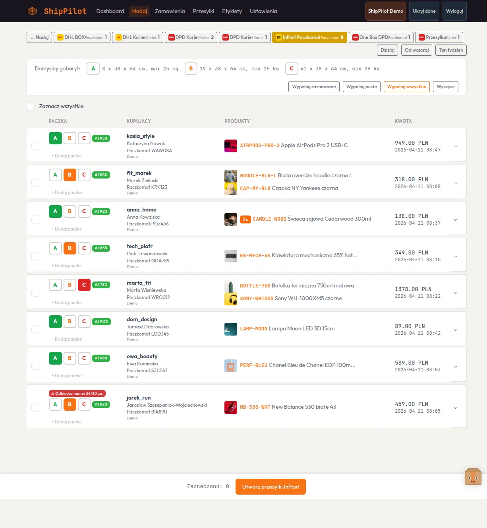Click the Sony headphones product thumbnail

[x=231, y=299]
